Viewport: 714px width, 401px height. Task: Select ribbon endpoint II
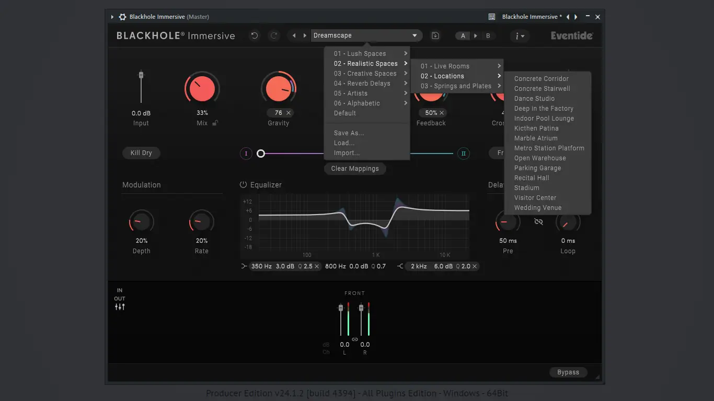tap(464, 154)
